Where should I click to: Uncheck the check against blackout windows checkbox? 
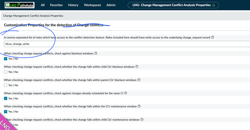click(6, 59)
